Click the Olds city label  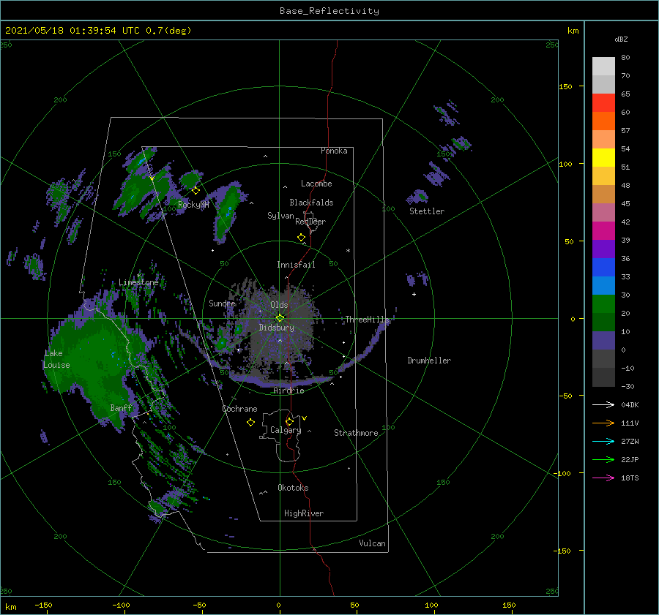279,305
